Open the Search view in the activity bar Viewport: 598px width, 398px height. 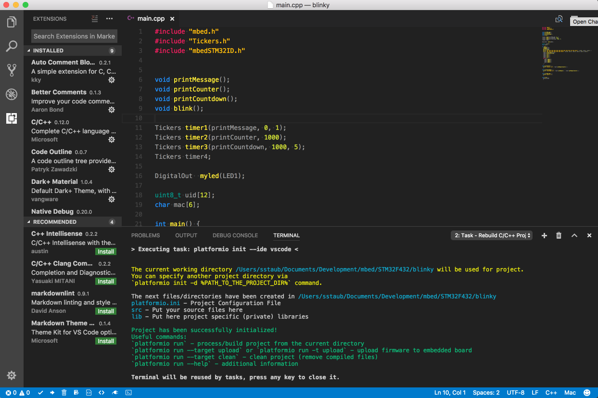tap(12, 46)
